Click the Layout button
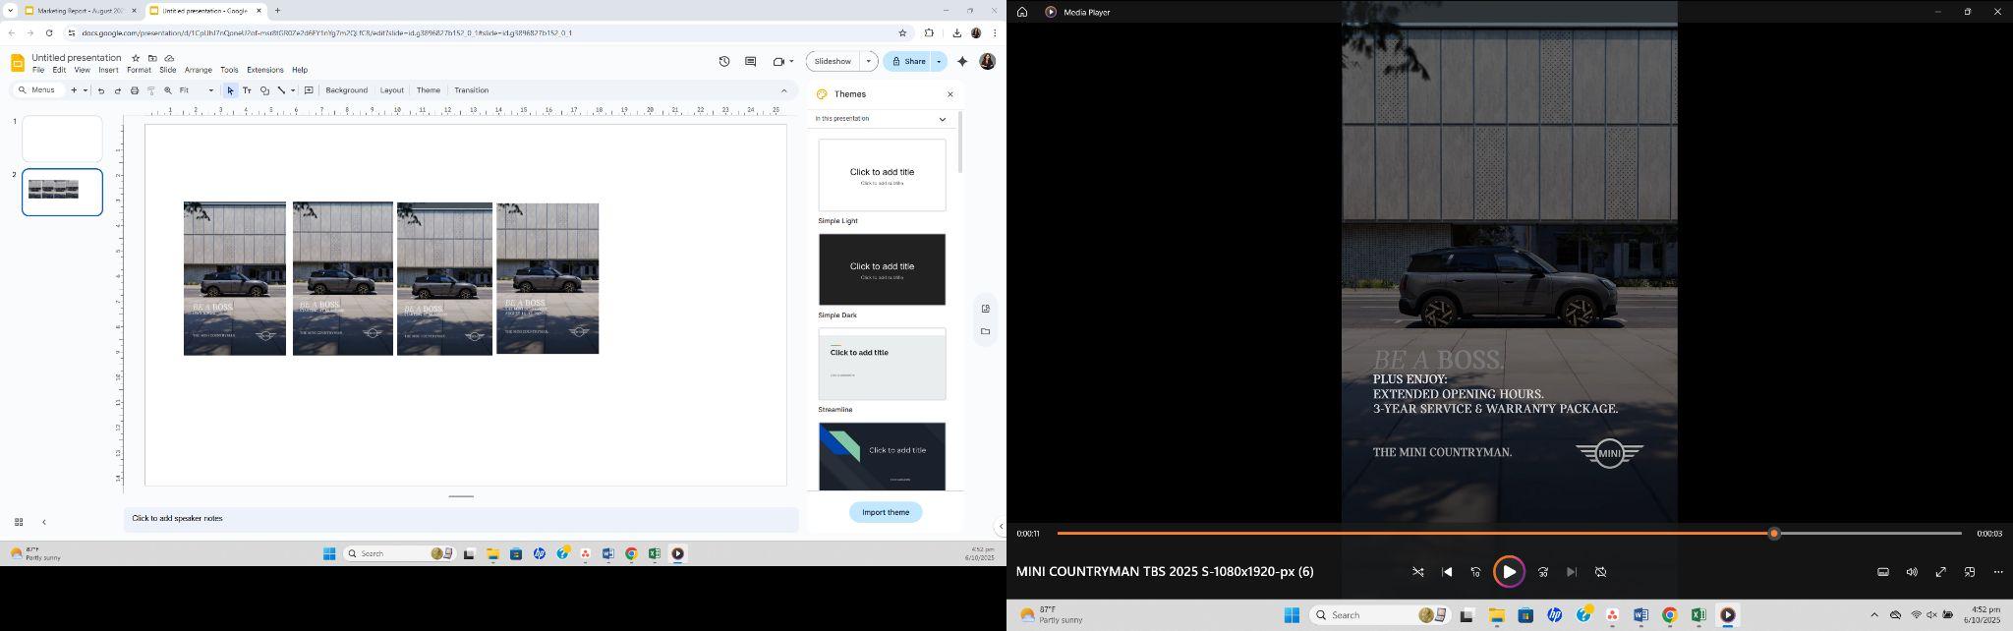2013x631 pixels. [392, 90]
